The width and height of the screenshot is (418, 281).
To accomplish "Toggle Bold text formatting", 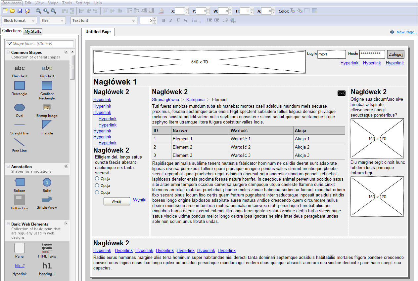I will [163, 20].
